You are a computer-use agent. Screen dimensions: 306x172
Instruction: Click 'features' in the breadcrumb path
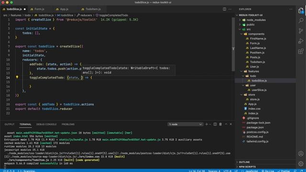(16, 15)
